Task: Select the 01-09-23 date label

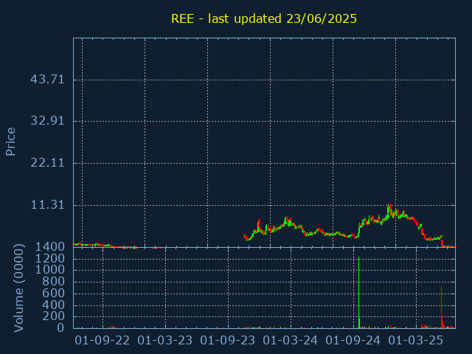Action: click(228, 341)
